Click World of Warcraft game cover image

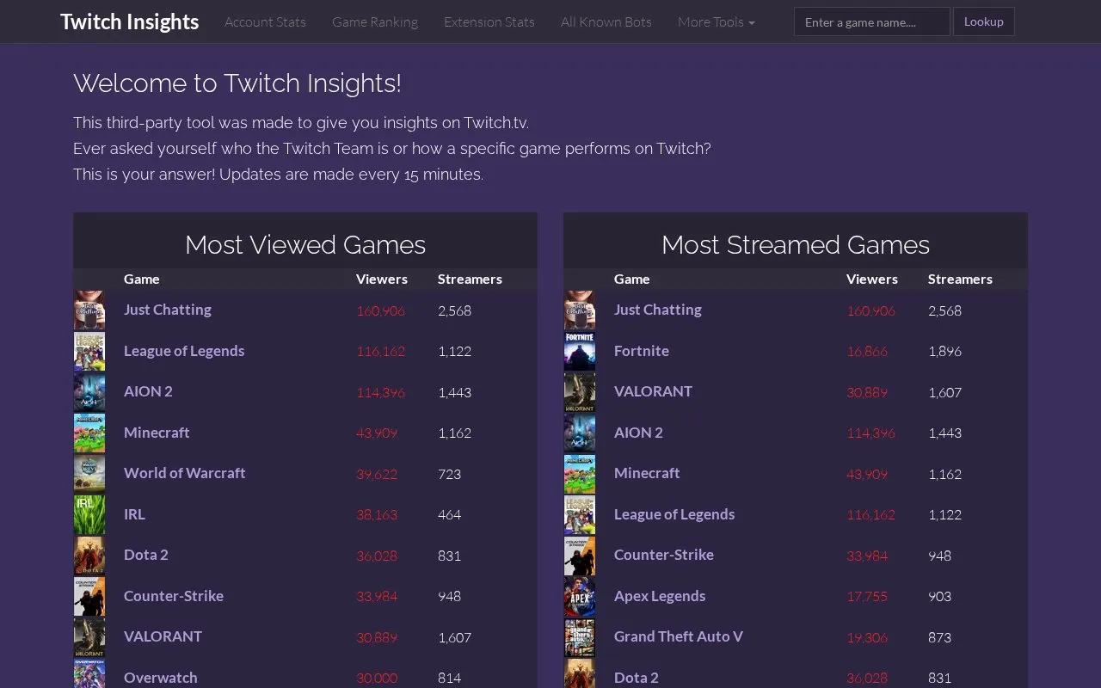pyautogui.click(x=89, y=474)
